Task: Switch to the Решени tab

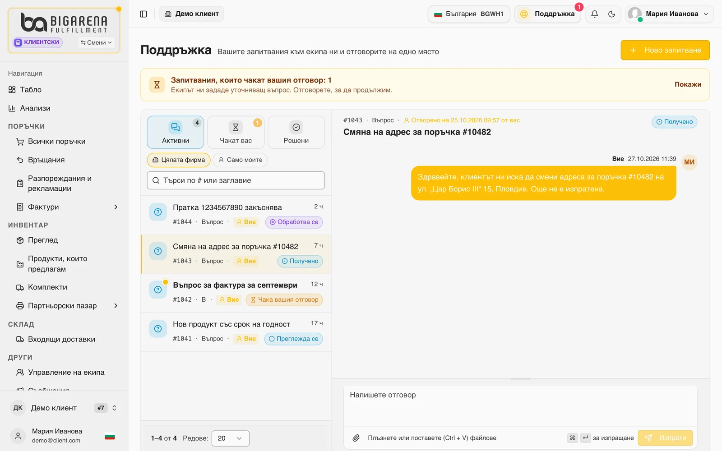Action: tap(296, 132)
